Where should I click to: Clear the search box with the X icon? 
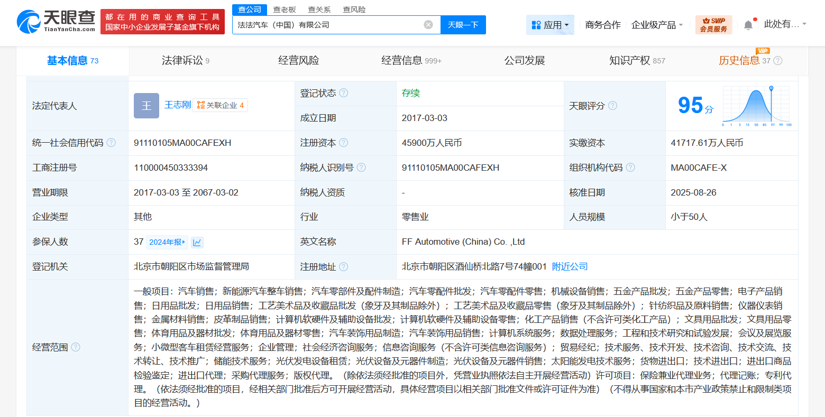pos(428,24)
